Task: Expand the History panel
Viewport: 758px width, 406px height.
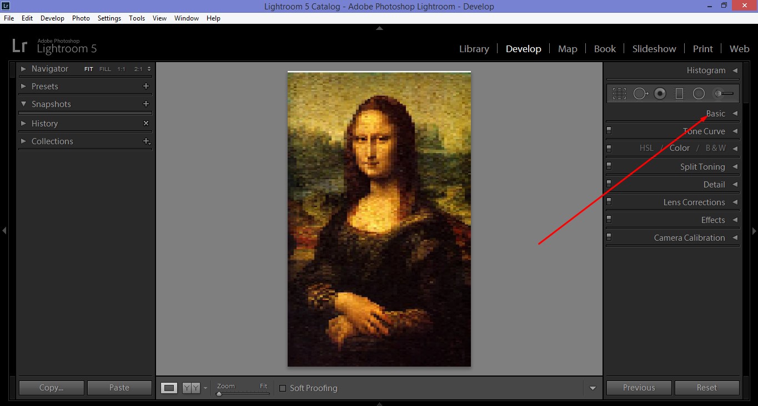Action: click(23, 123)
